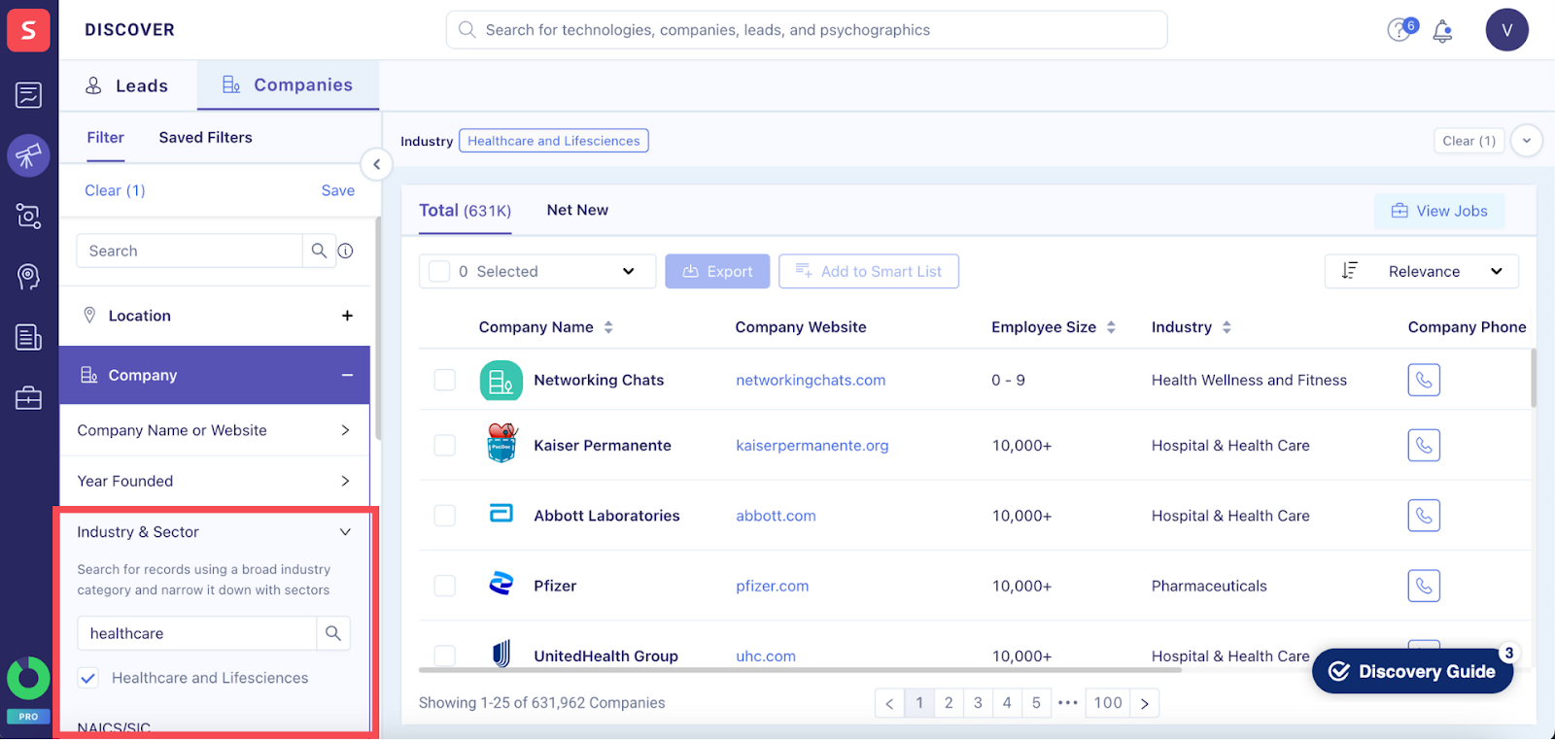Switch to the Companies tab
This screenshot has width=1555, height=740.
[x=288, y=85]
